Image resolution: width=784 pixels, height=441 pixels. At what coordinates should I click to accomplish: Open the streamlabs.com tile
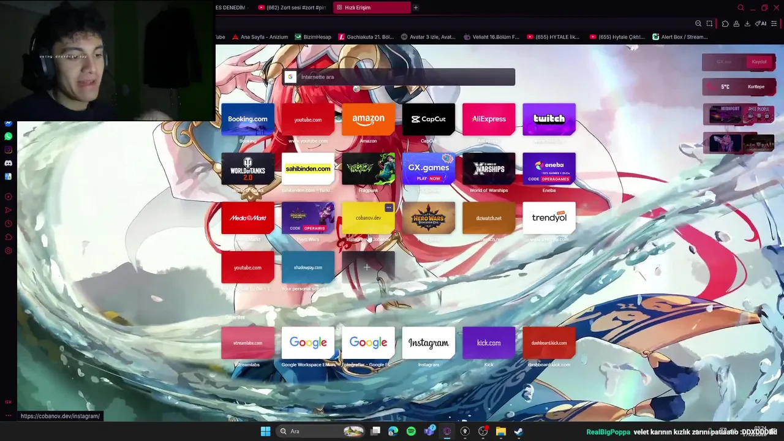click(x=247, y=343)
